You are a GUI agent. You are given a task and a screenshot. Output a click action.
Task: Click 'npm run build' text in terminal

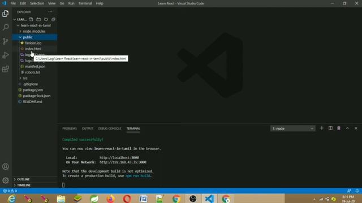pyautogui.click(x=138, y=175)
